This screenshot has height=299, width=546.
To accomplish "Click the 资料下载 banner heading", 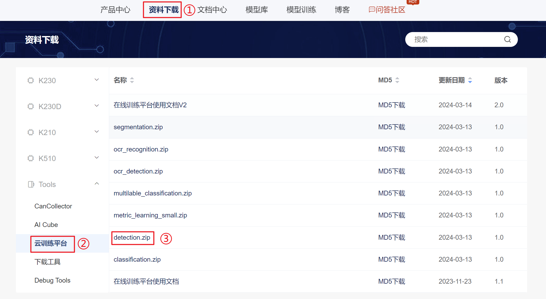I will pyautogui.click(x=42, y=40).
